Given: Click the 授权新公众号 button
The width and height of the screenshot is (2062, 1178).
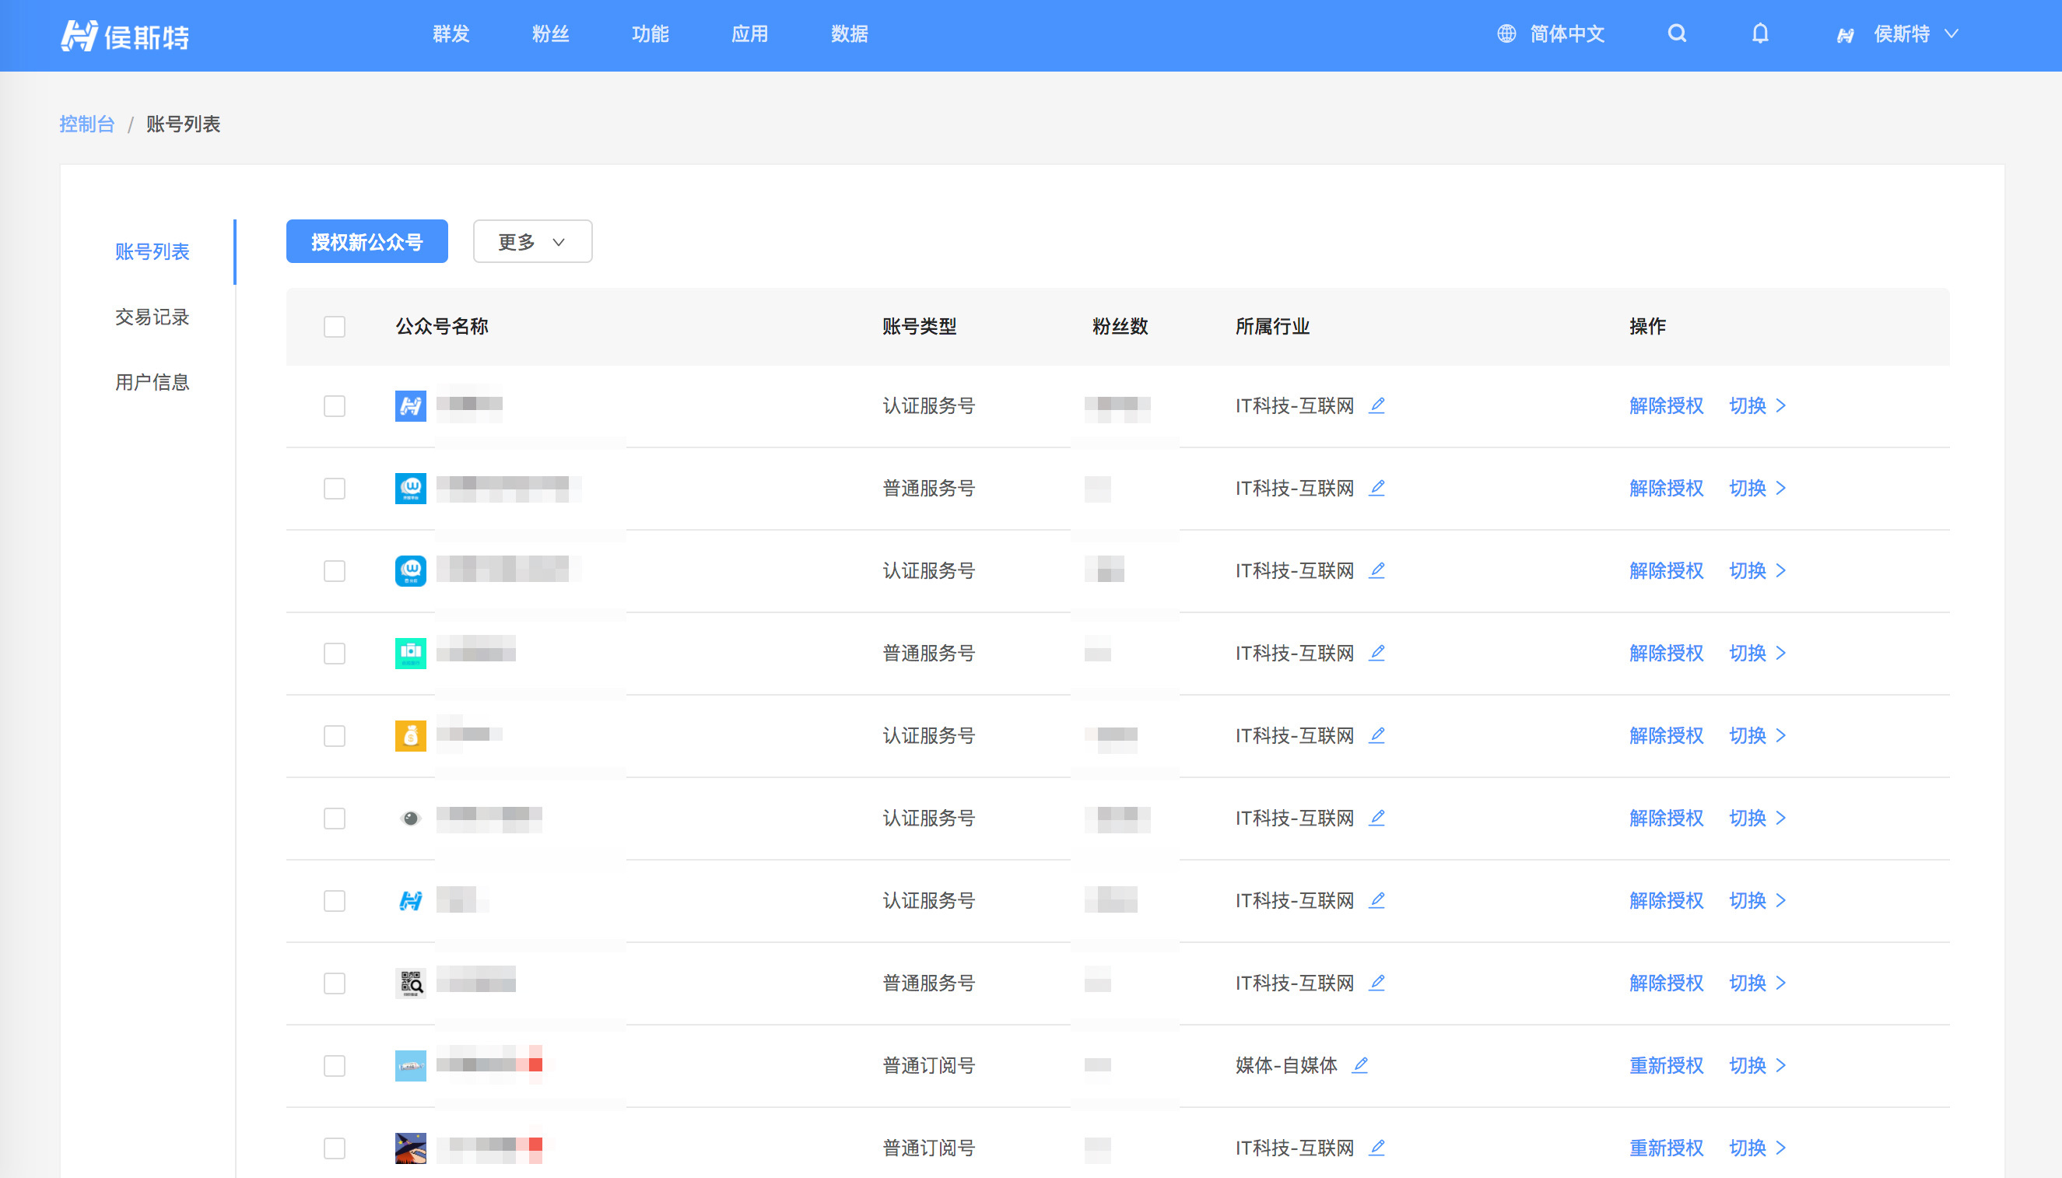Looking at the screenshot, I should coord(366,241).
